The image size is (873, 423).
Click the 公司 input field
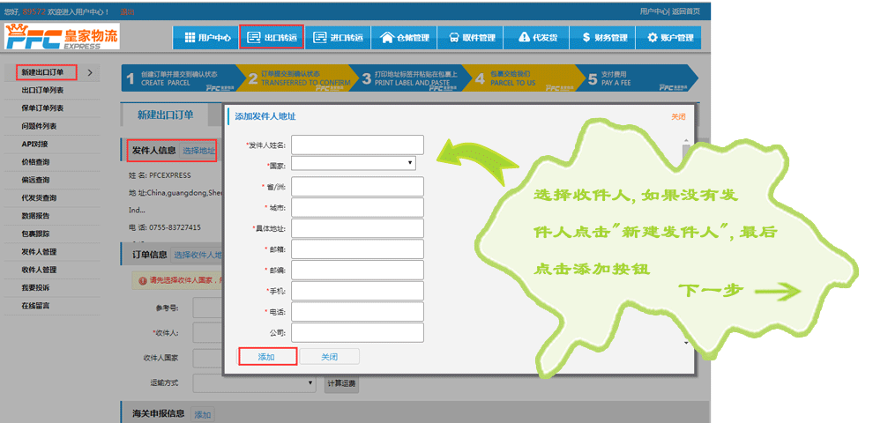357,332
